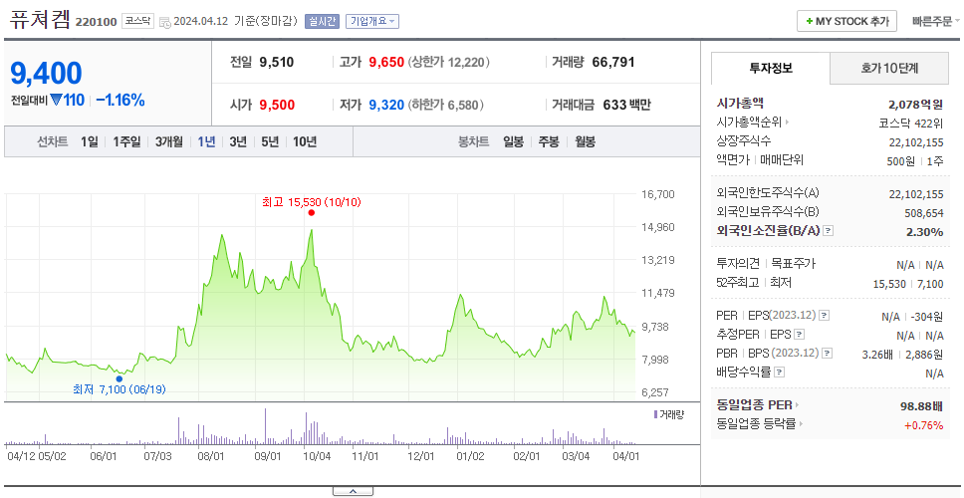This screenshot has width=964, height=498.
Task: Click the 액면가 value 500원
Action: point(901,161)
